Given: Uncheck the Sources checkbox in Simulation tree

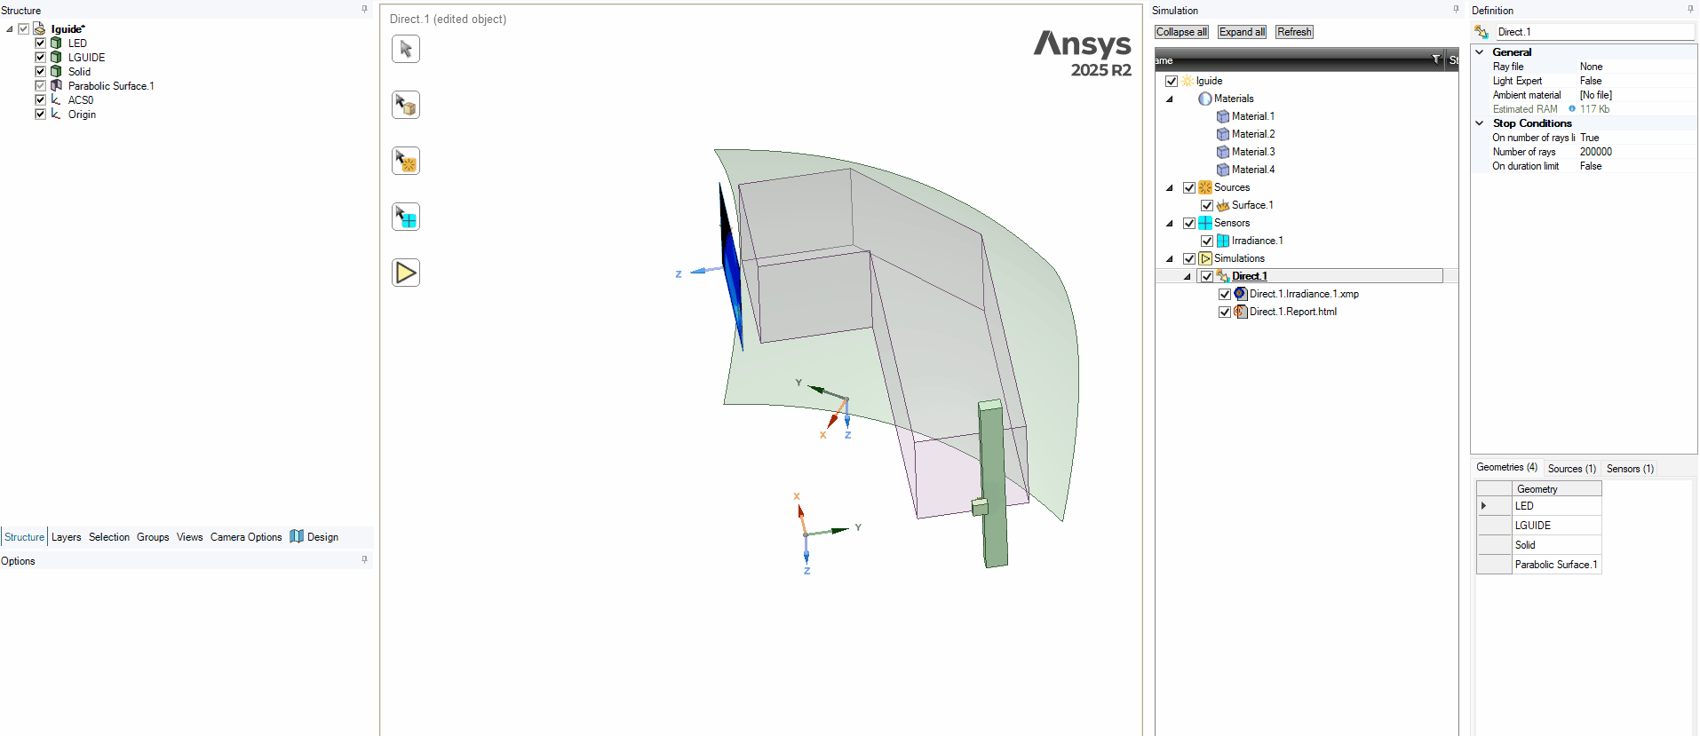Looking at the screenshot, I should coord(1189,187).
